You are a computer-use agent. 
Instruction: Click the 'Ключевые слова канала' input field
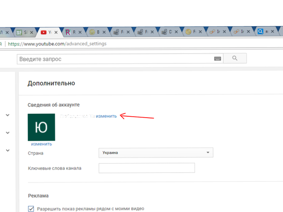click(x=146, y=168)
